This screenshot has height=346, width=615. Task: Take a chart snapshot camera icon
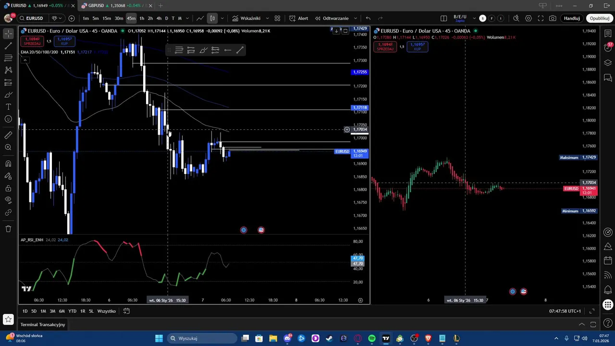(x=553, y=18)
